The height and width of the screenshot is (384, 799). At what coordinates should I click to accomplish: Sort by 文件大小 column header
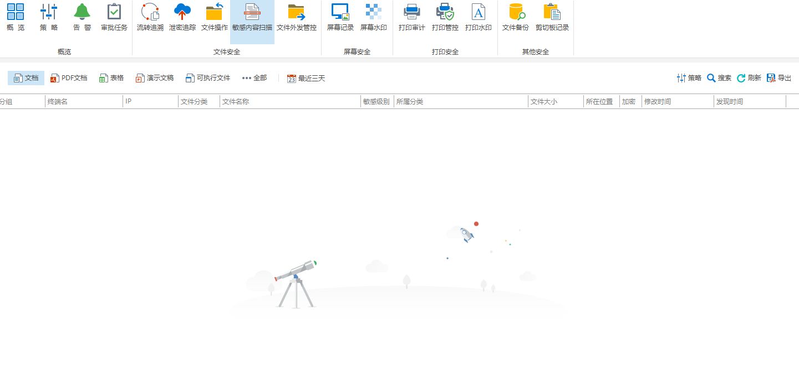556,102
